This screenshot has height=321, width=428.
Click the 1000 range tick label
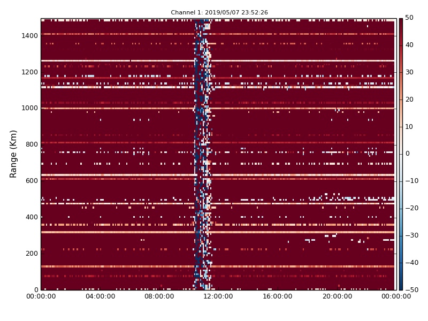[30, 108]
